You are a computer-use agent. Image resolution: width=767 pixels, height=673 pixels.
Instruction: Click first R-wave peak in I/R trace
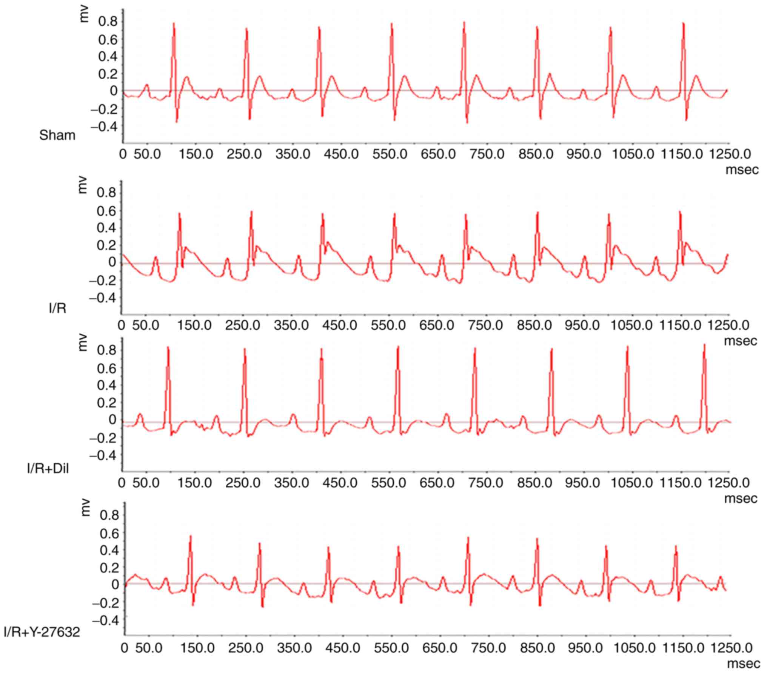click(x=180, y=215)
